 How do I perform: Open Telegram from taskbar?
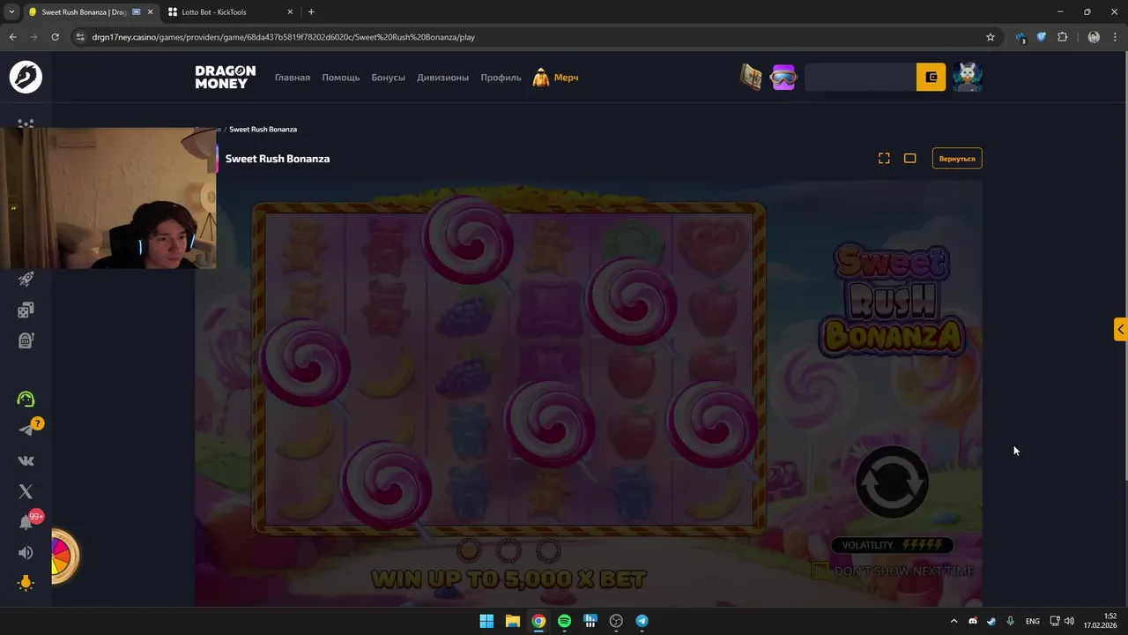tap(642, 621)
